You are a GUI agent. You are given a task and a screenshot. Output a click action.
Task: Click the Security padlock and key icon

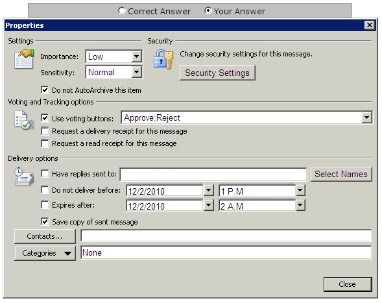[x=163, y=59]
